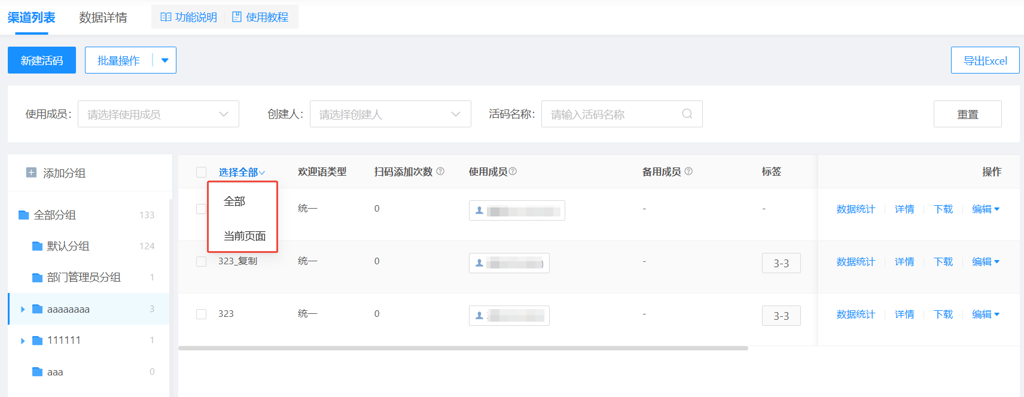Open the 使用教程 document icon
Image resolution: width=1024 pixels, height=397 pixels.
pyautogui.click(x=237, y=17)
